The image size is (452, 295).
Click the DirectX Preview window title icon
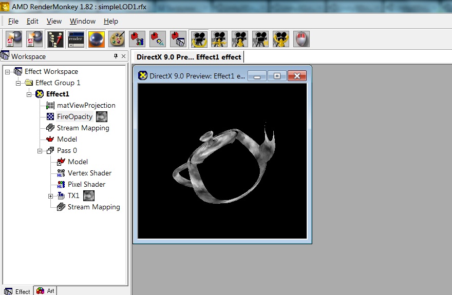[142, 76]
